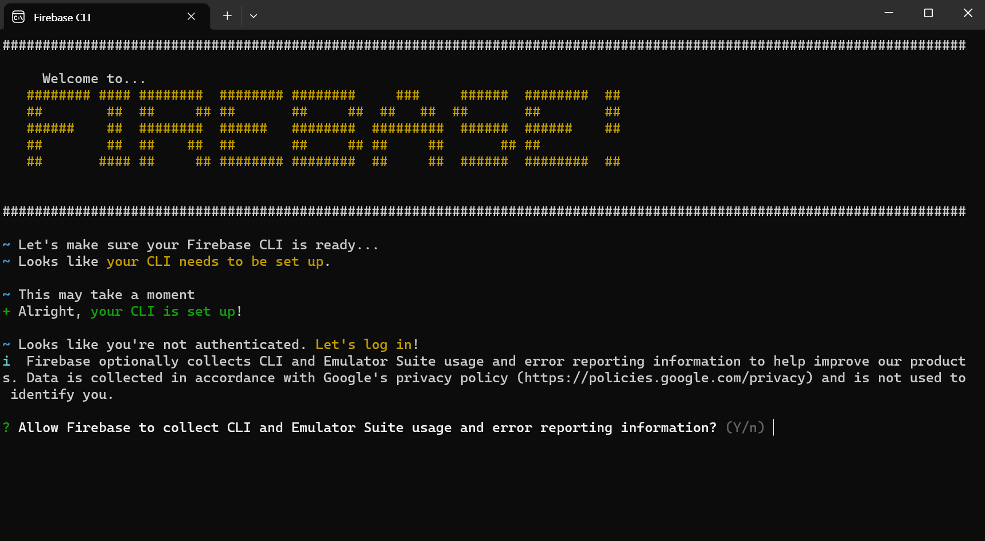Screen dimensions: 985x541
Task: Select the Firebase CLI tab
Action: 107,17
